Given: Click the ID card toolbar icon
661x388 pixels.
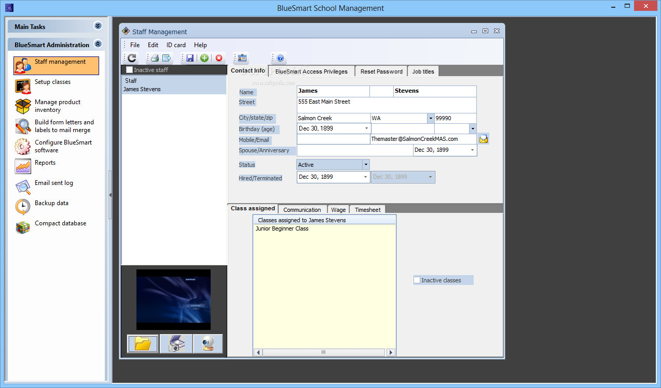Looking at the screenshot, I should pos(242,58).
